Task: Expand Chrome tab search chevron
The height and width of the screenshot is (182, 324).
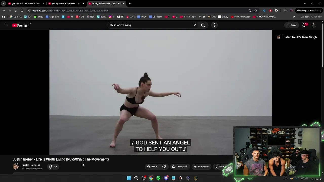Action: tap(3, 4)
